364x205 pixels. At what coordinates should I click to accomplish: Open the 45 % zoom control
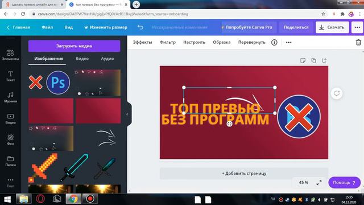click(x=303, y=182)
